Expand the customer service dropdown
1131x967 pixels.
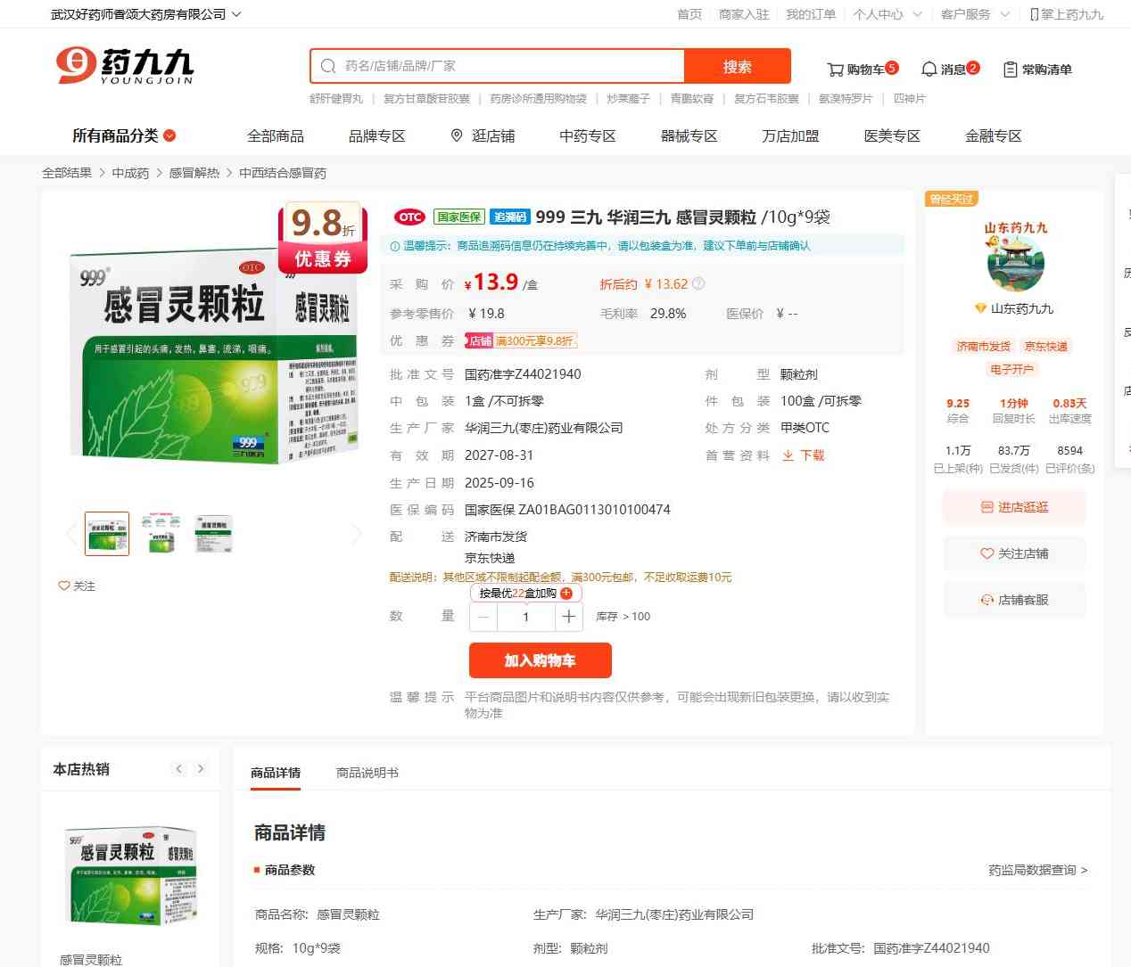point(1004,14)
